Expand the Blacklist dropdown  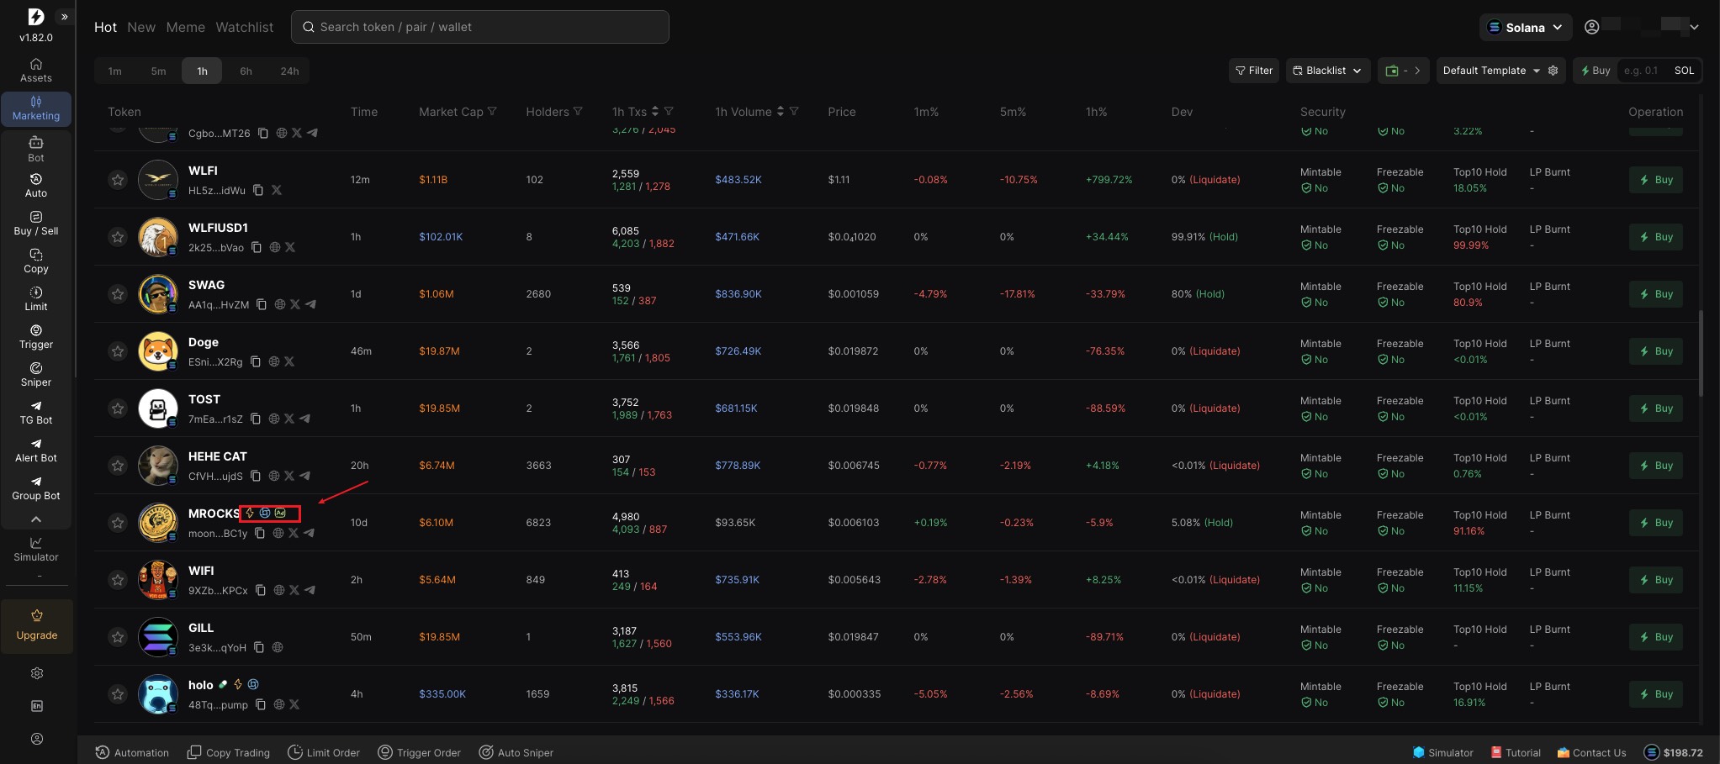coord(1327,71)
